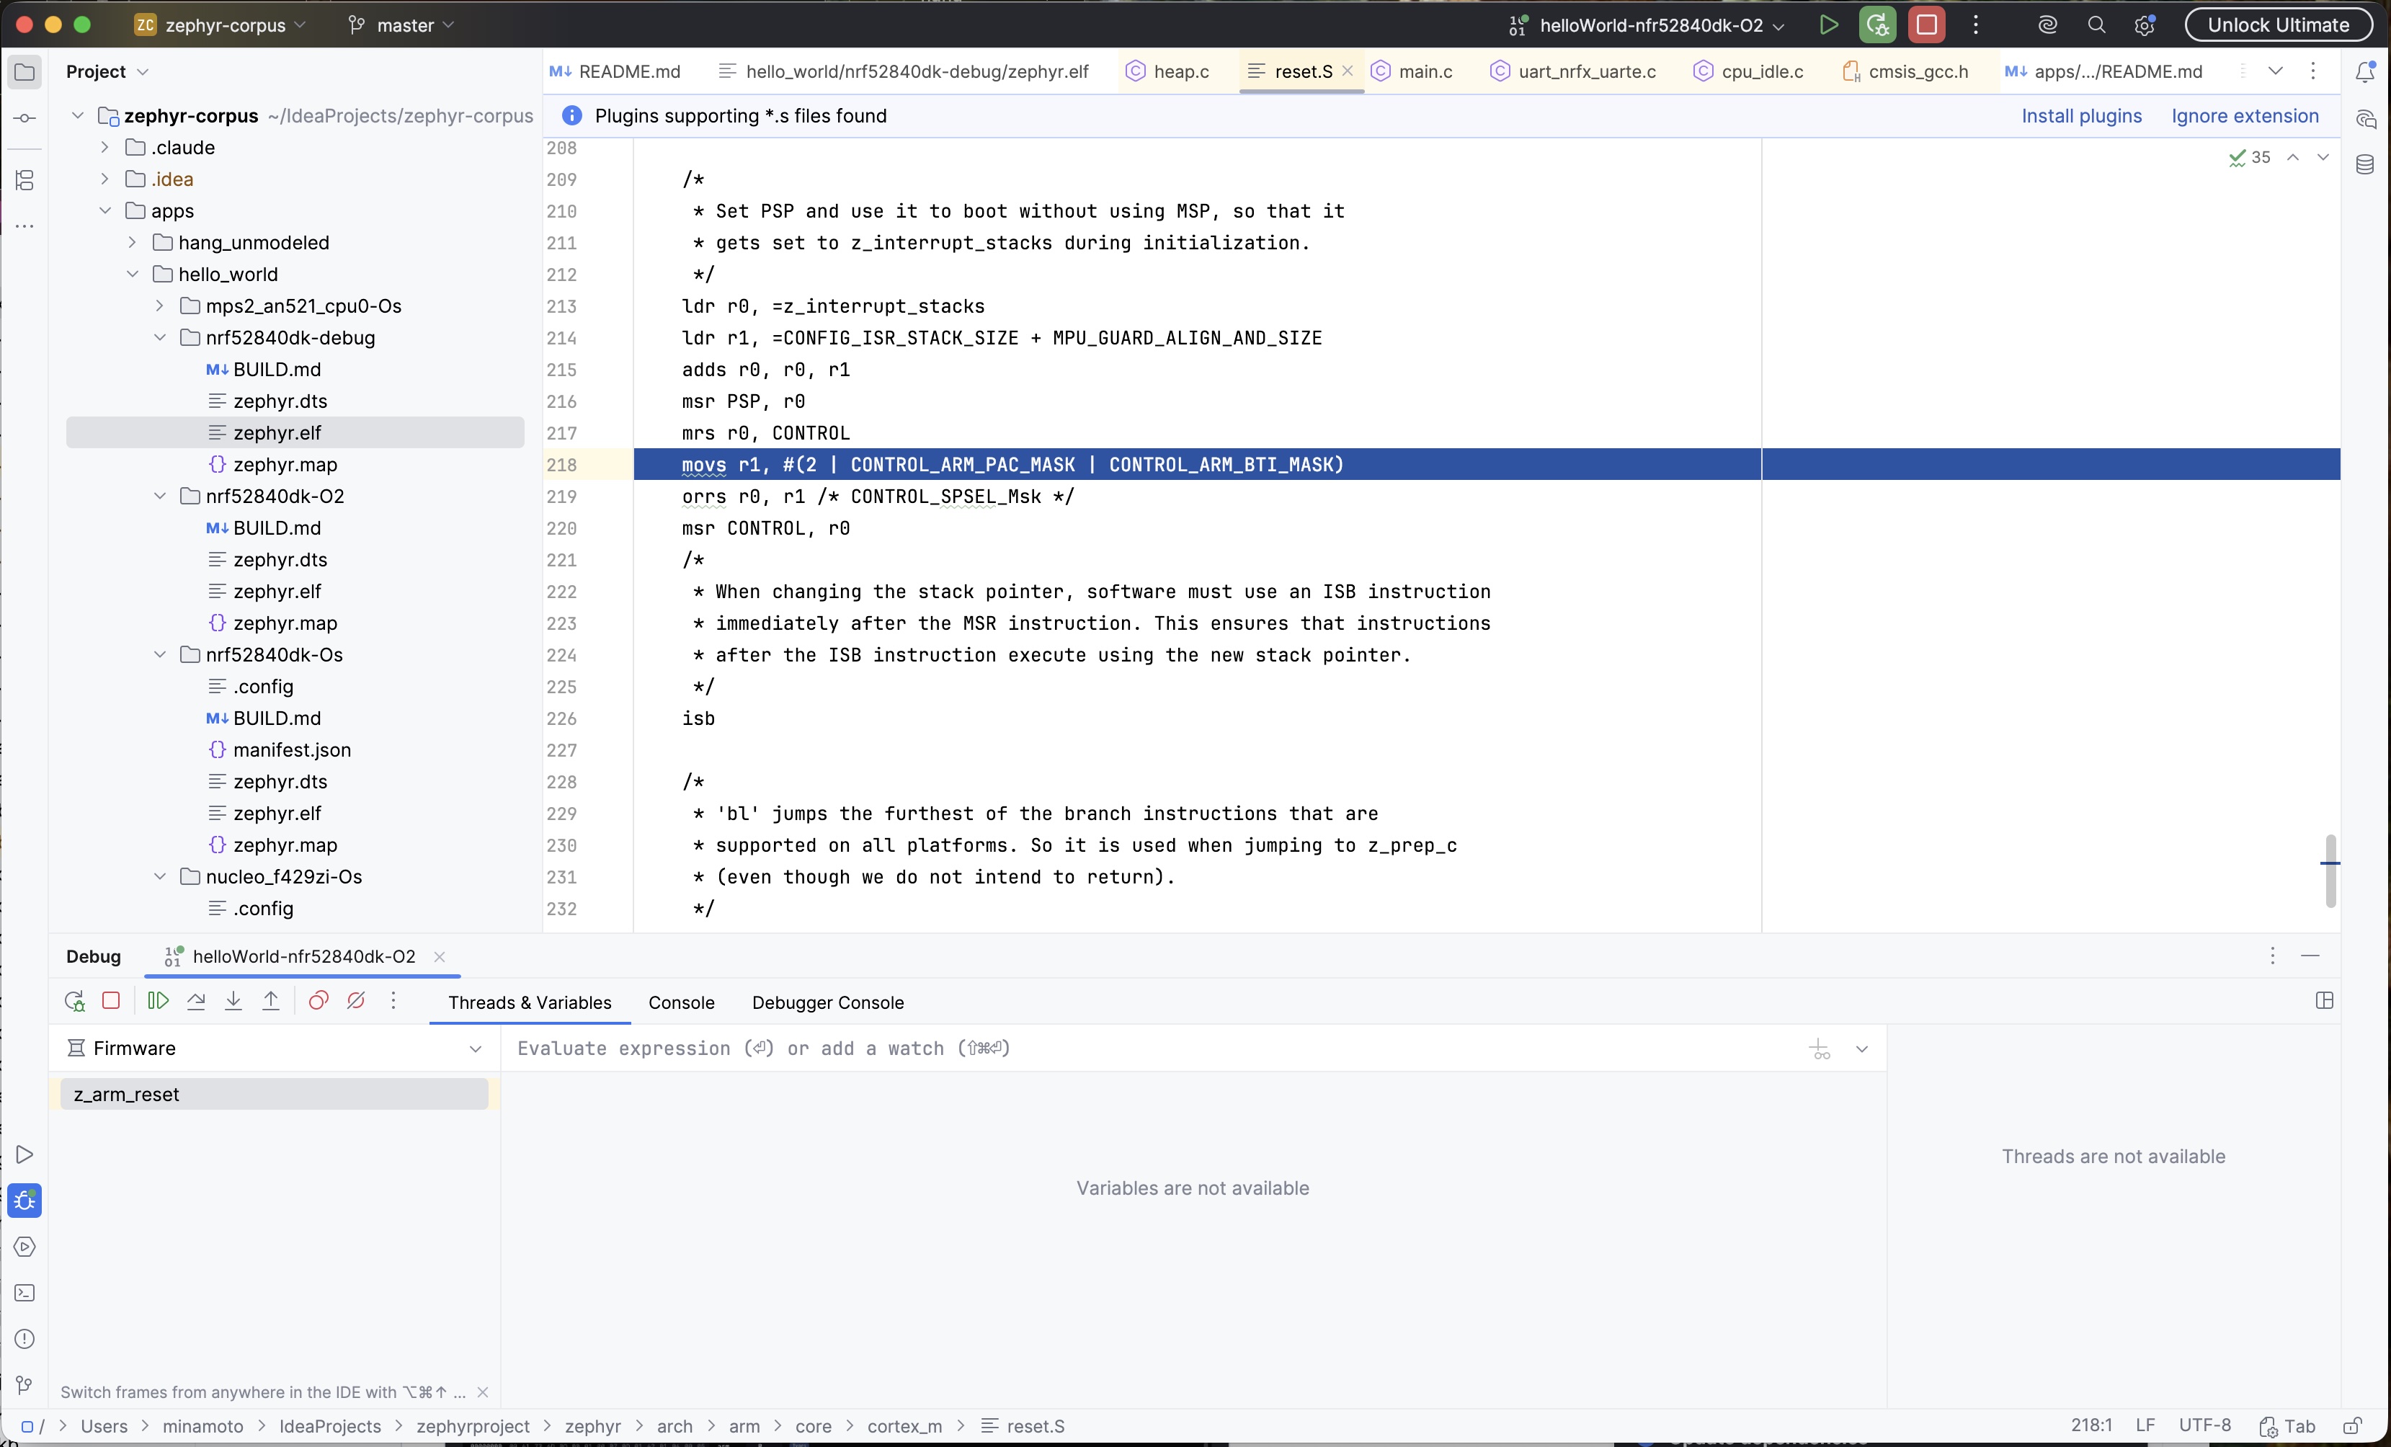Collapse the apps folder
The width and height of the screenshot is (2391, 1447).
104,210
